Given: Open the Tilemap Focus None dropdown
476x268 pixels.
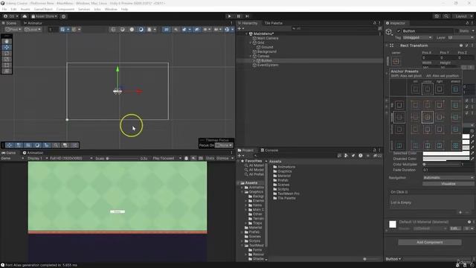Looking at the screenshot, I should 224,145.
